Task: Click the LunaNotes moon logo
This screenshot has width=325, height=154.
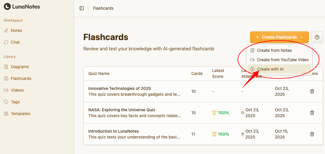Action: click(x=7, y=7)
